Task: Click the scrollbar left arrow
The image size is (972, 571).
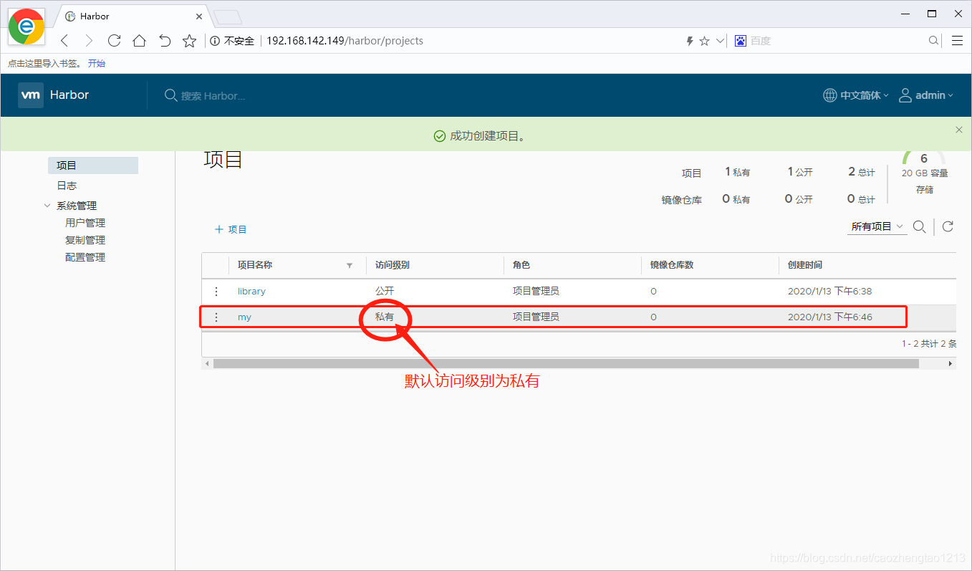Action: (x=208, y=364)
